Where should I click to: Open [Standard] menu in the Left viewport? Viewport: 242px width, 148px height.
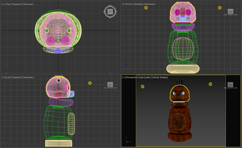tap(17, 77)
